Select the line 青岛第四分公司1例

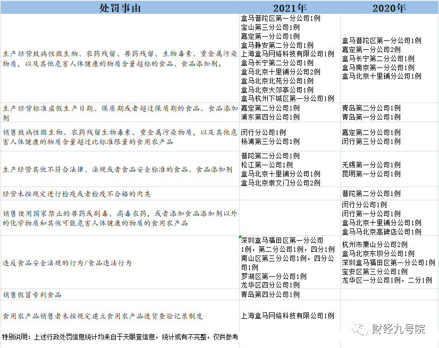tap(270, 294)
